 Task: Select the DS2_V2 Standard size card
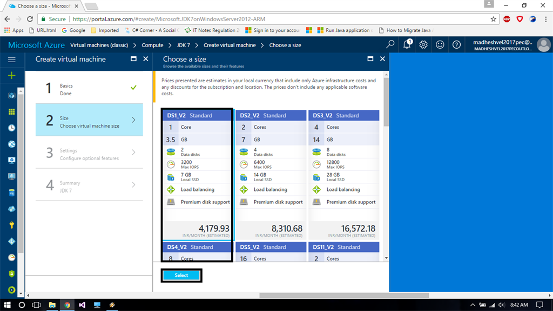pyautogui.click(x=271, y=175)
